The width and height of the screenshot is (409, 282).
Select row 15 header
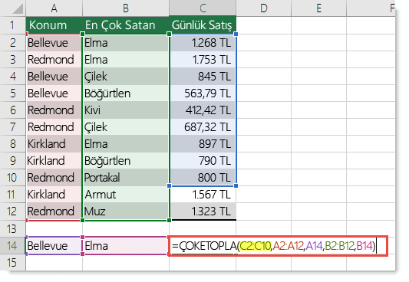[13, 263]
